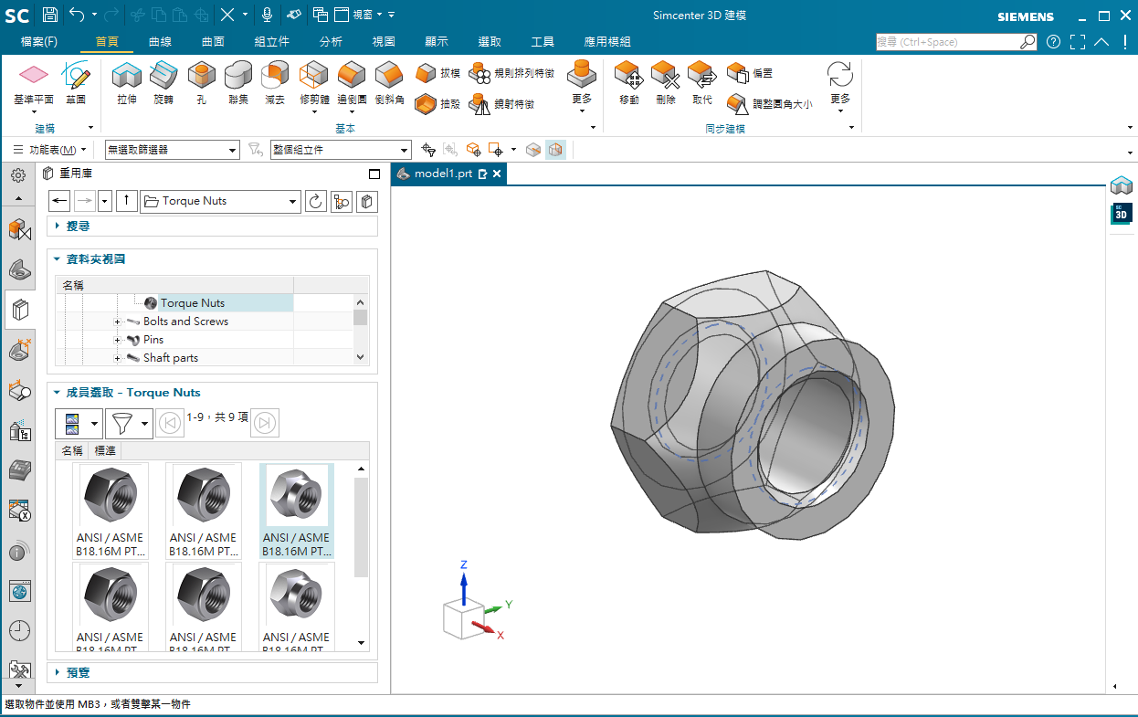1138x717 pixels.
Task: Click the help question mark icon
Action: [x=1053, y=42]
